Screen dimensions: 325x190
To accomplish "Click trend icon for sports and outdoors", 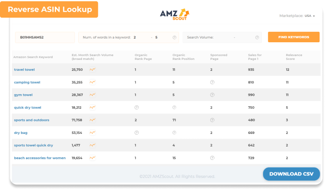I will coord(92,120).
